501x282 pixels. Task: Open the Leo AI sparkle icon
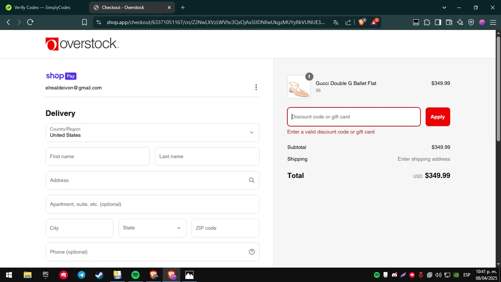[x=460, y=22]
